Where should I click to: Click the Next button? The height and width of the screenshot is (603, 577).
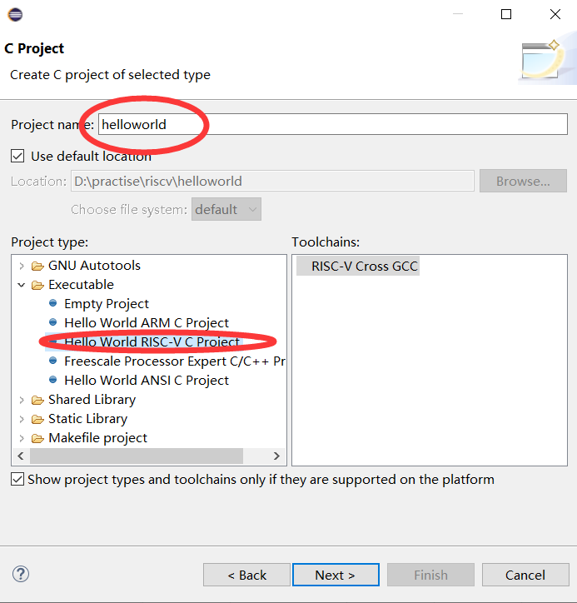point(336,575)
